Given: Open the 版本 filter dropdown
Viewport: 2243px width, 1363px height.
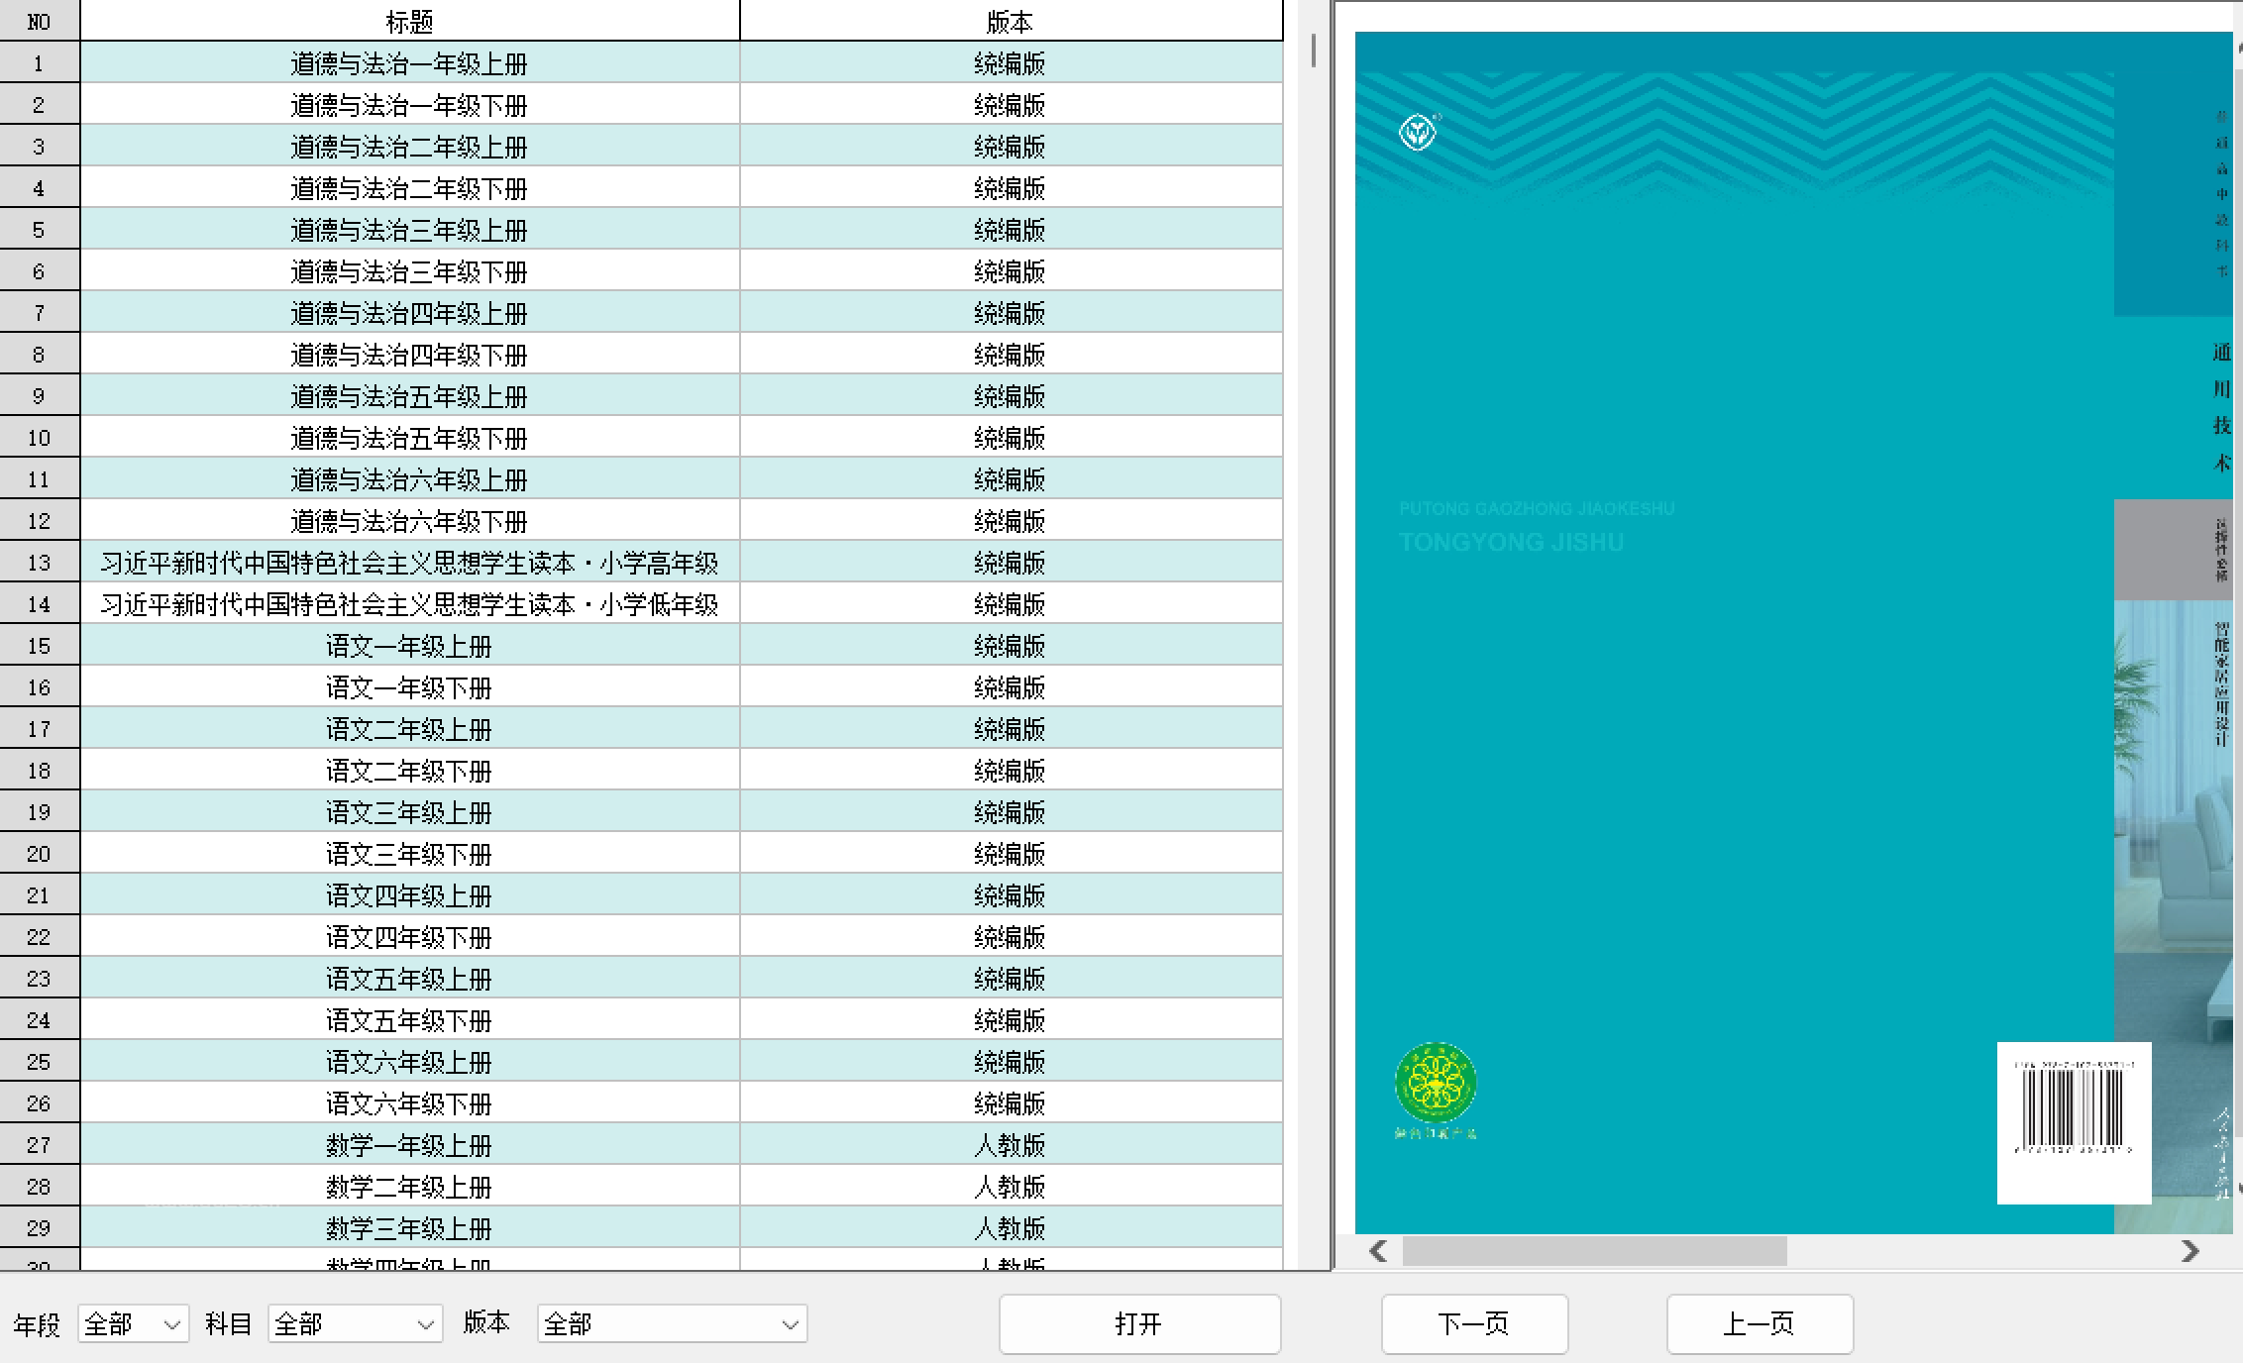Looking at the screenshot, I should [672, 1323].
